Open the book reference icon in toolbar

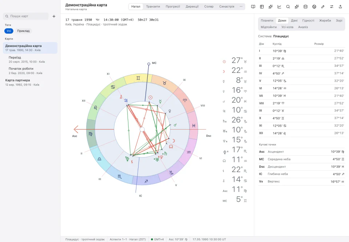[x=253, y=7]
